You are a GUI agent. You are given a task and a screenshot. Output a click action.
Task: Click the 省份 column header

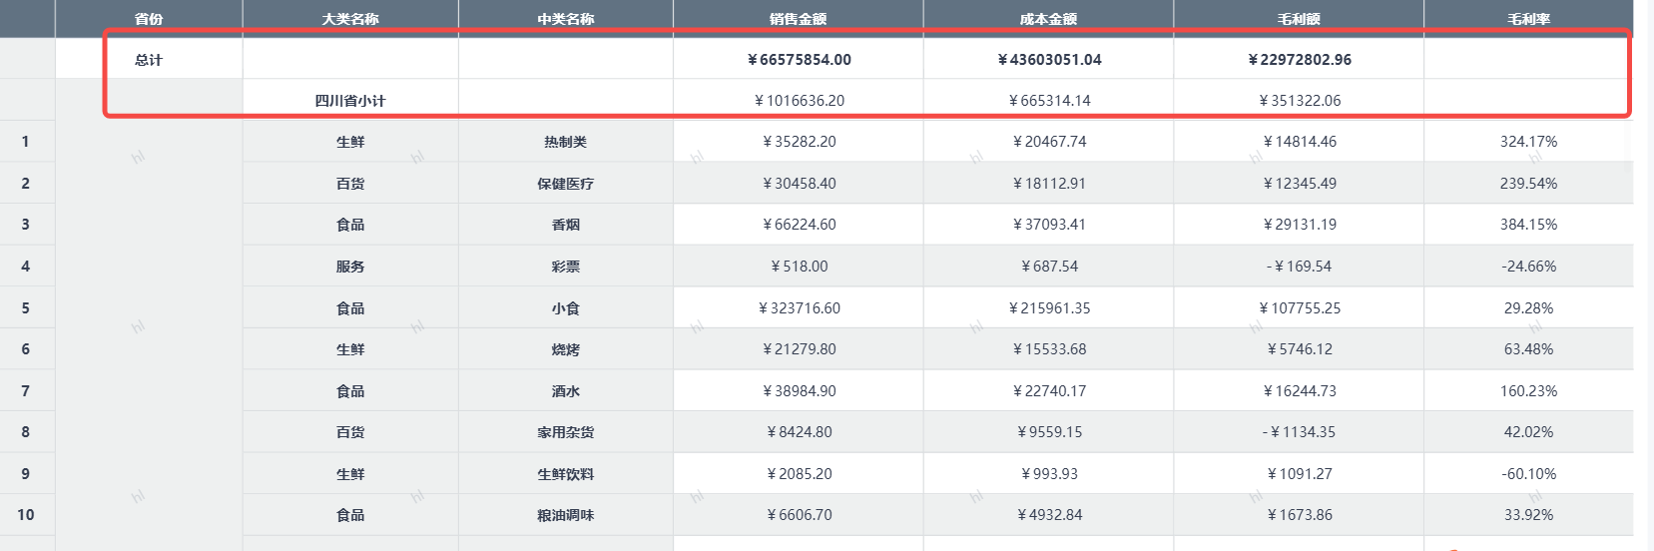click(149, 19)
